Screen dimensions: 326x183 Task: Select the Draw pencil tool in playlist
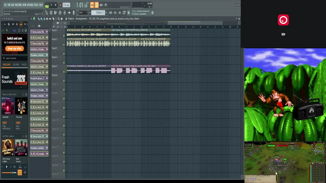click(x=38, y=19)
